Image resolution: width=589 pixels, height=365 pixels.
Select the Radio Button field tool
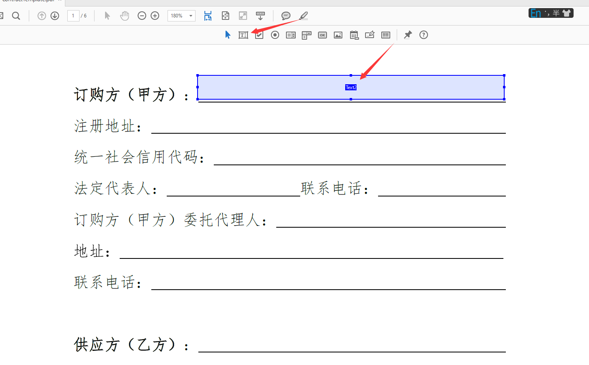coord(275,35)
